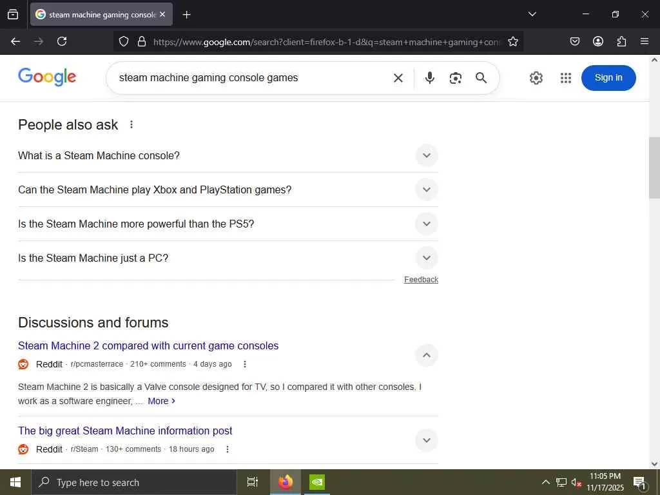Image resolution: width=660 pixels, height=495 pixels.
Task: Open a new browser tab
Action: (x=186, y=15)
